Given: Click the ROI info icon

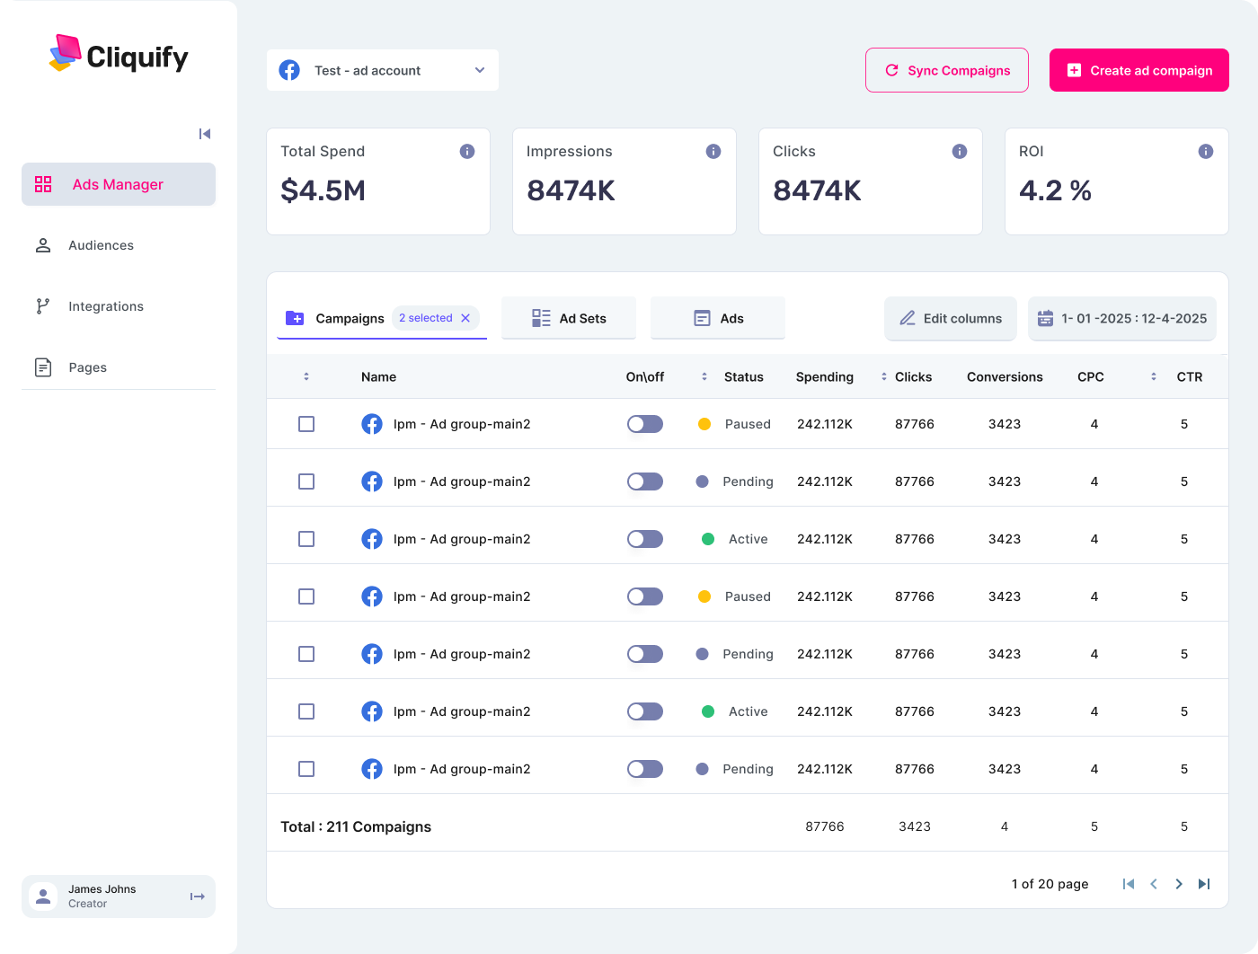Looking at the screenshot, I should coord(1206,151).
